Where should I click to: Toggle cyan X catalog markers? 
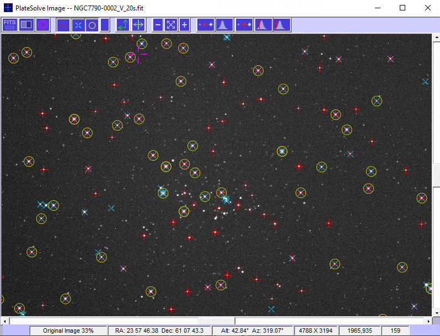[78, 25]
